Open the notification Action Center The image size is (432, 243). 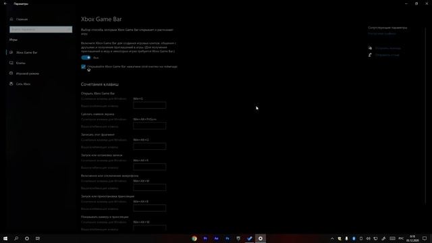pyautogui.click(x=425, y=238)
